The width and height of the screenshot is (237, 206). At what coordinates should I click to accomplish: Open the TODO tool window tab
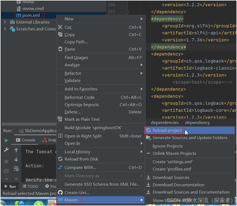(x=30, y=186)
